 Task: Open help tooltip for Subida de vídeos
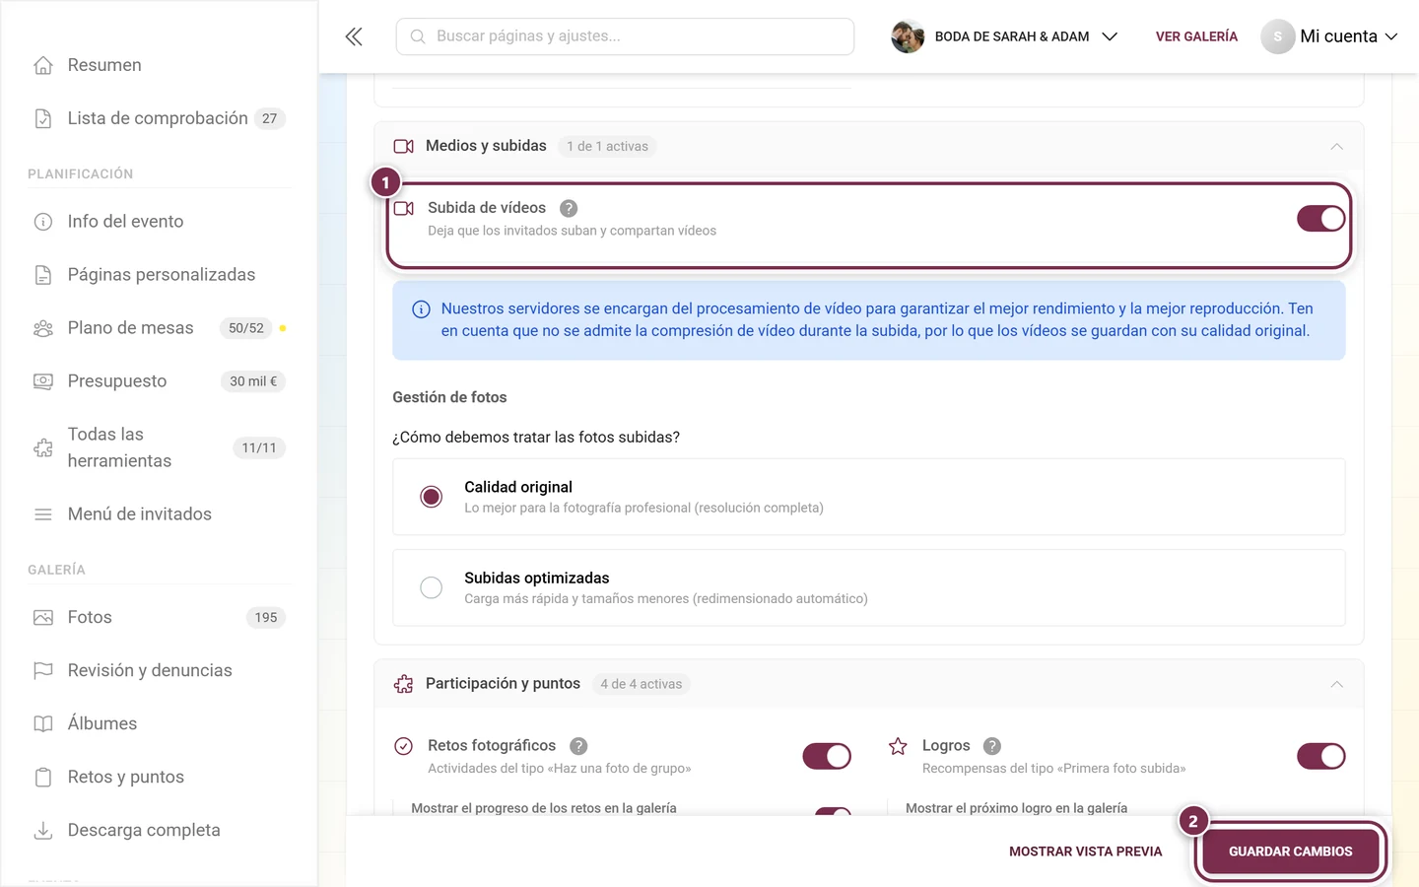(569, 208)
